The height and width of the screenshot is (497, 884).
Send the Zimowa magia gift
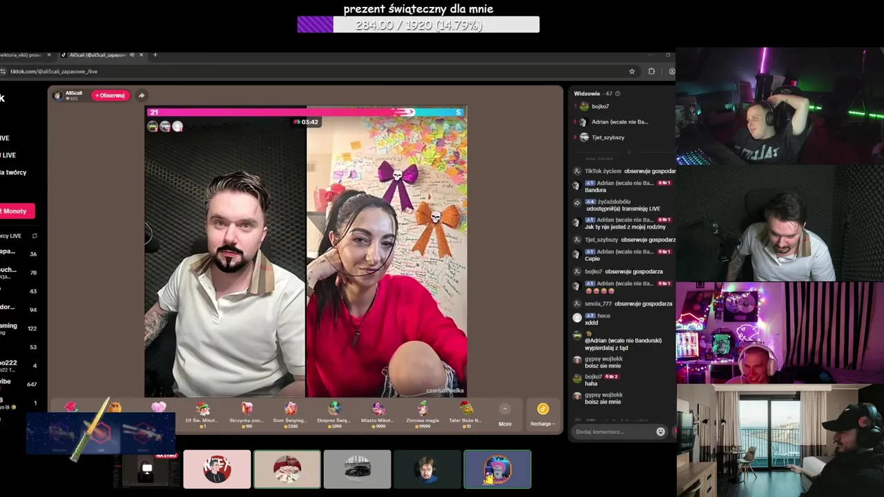tap(422, 414)
